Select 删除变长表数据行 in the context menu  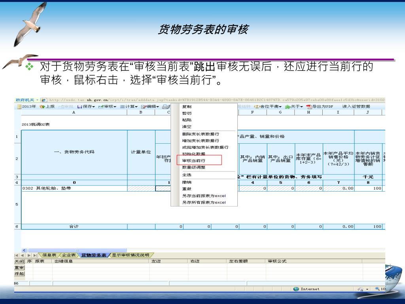201,134
